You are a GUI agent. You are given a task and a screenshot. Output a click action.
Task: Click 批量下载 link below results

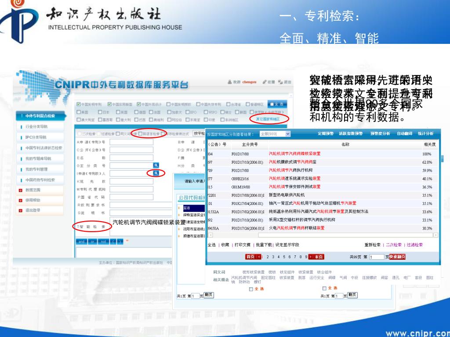point(264,245)
